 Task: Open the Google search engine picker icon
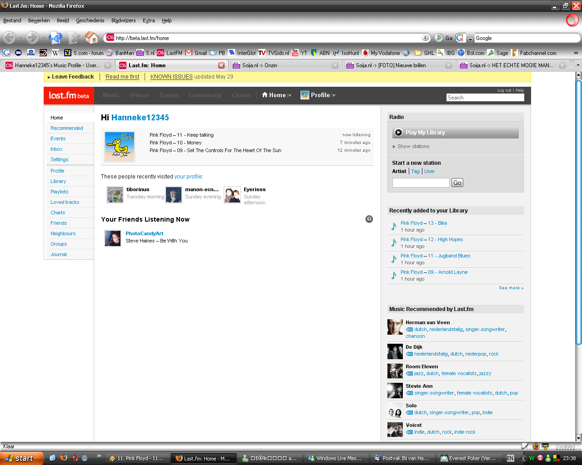[461, 38]
